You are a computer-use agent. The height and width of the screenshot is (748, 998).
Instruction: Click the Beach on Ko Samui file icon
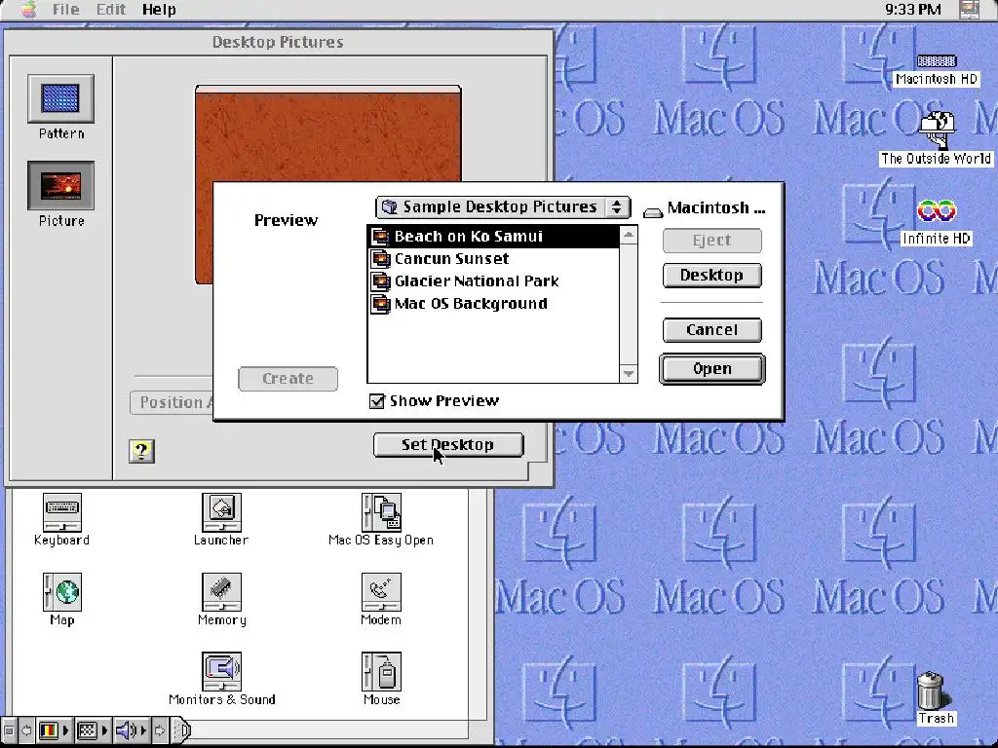[380, 237]
